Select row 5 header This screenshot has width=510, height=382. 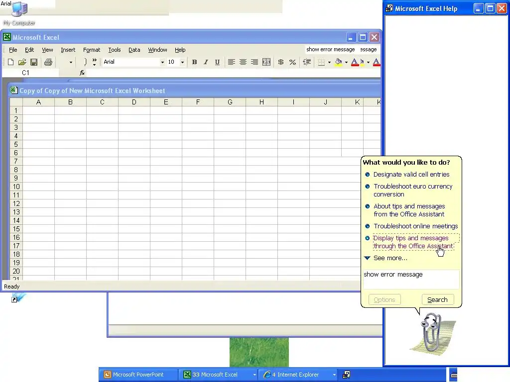click(16, 145)
